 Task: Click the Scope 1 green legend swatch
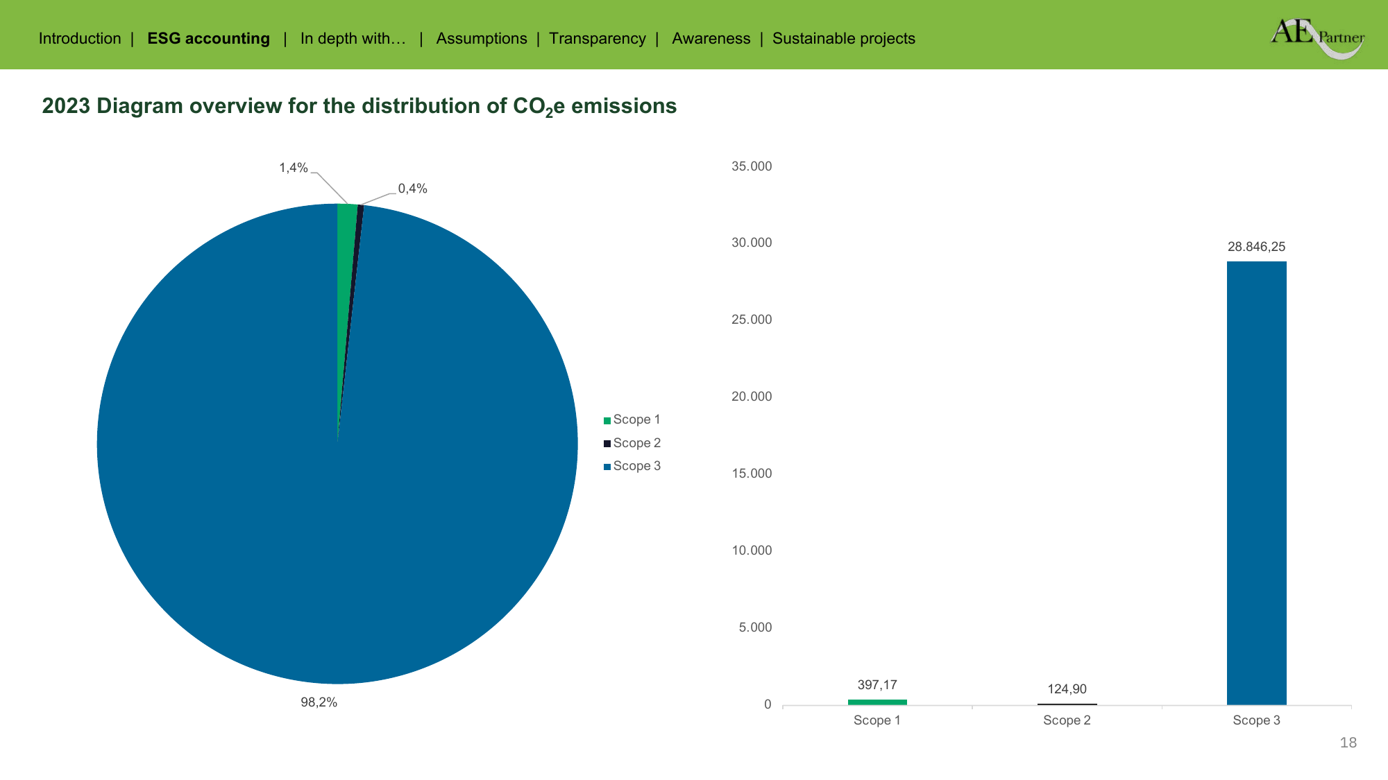coord(607,420)
